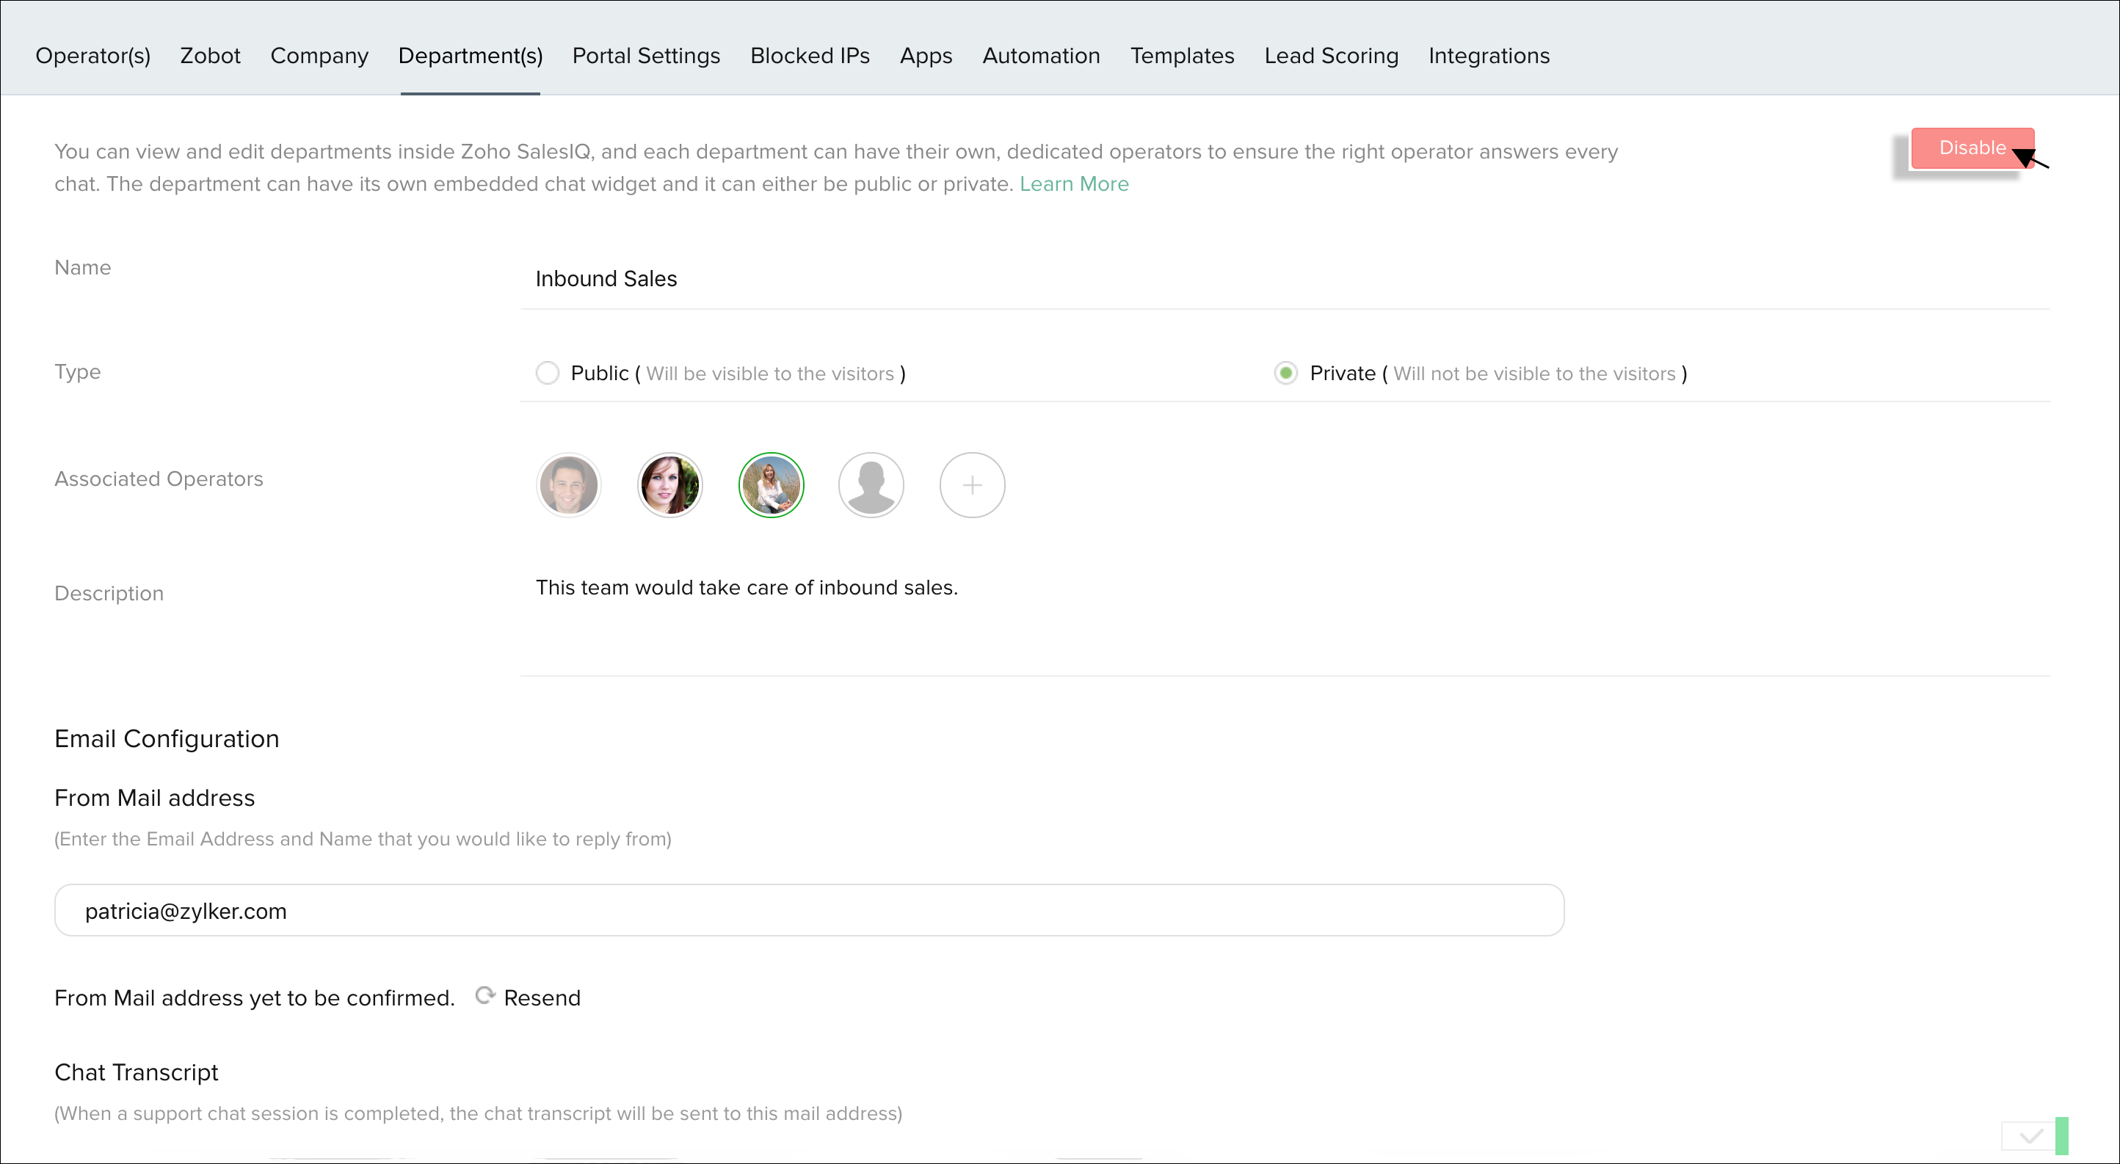This screenshot has width=2120, height=1164.
Task: Switch to the Portal Settings tab
Action: coord(646,56)
